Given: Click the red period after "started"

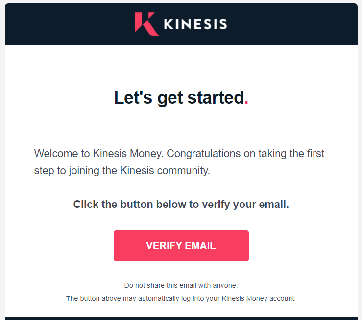Looking at the screenshot, I should point(246,103).
